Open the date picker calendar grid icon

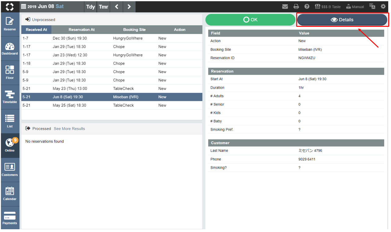[x=24, y=6]
